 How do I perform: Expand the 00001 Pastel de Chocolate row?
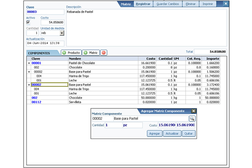click(x=29, y=63)
